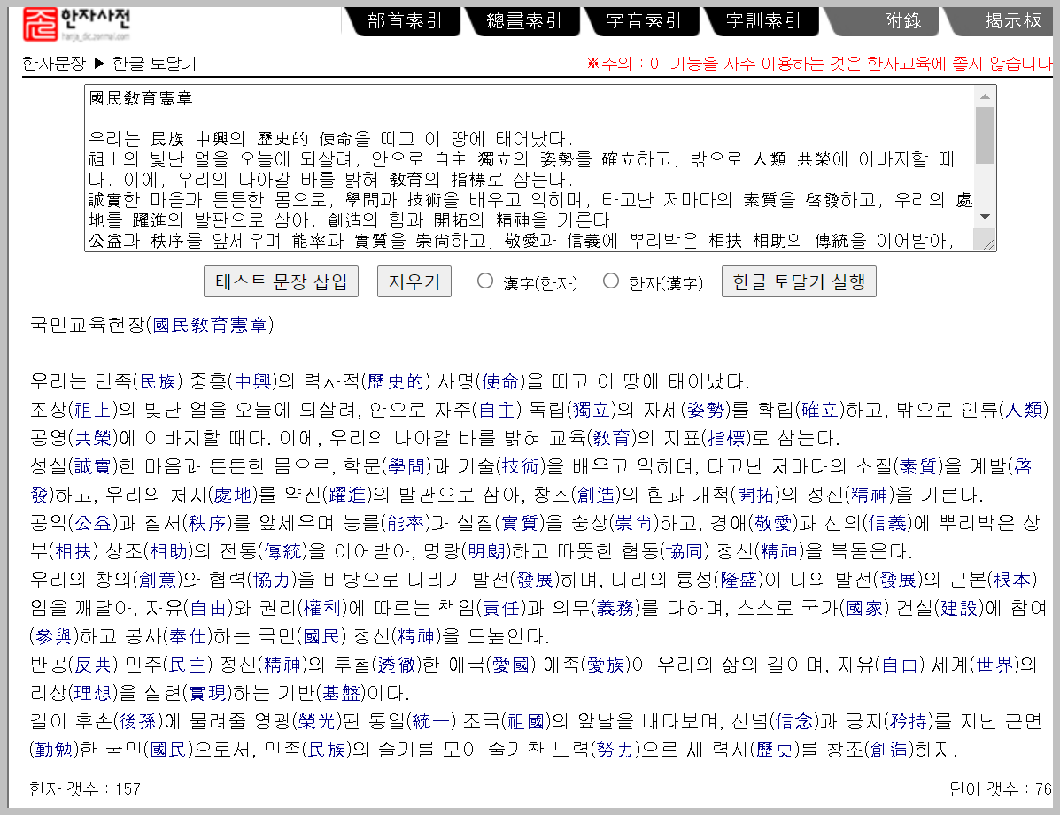Click the 處地 hanja link
The height and width of the screenshot is (815, 1060).
pyautogui.click(x=233, y=496)
